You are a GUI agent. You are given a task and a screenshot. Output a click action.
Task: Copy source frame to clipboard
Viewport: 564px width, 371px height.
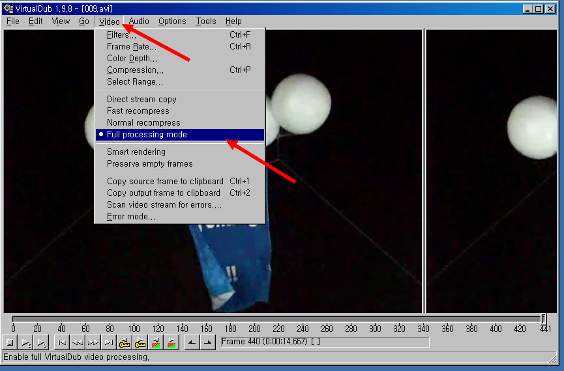tap(180, 182)
